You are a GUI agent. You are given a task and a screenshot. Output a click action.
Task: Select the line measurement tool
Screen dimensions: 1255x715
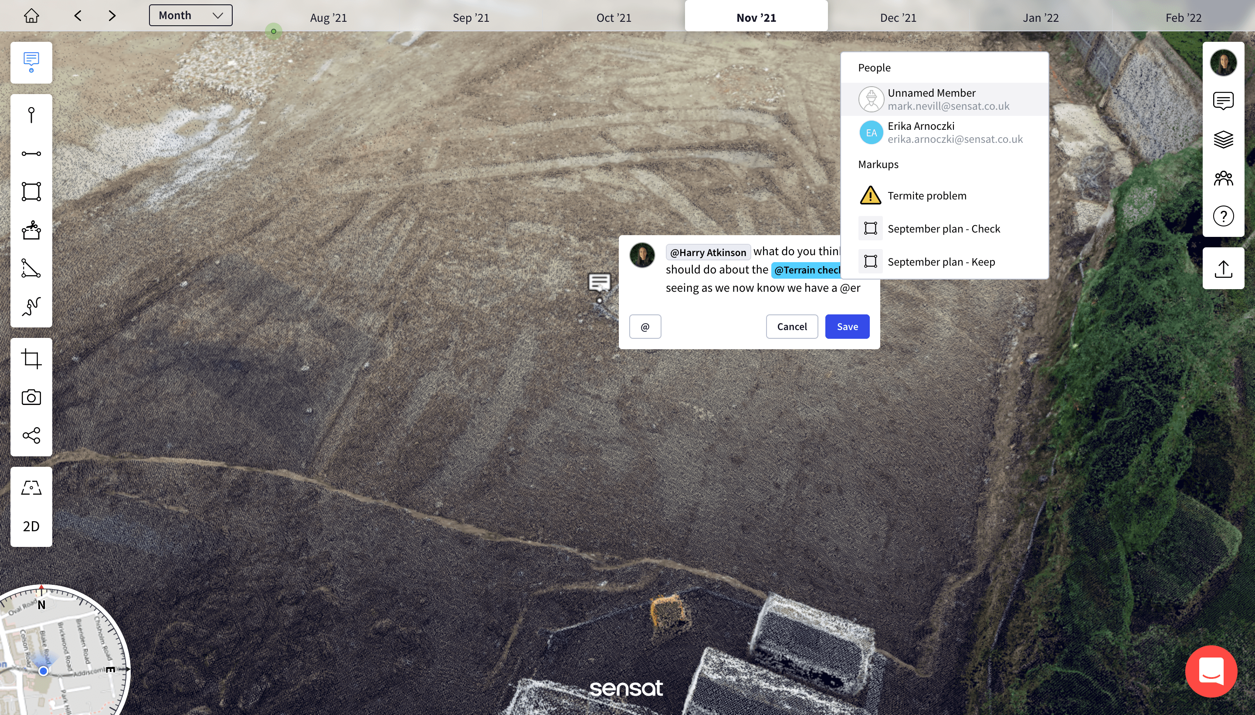point(31,154)
